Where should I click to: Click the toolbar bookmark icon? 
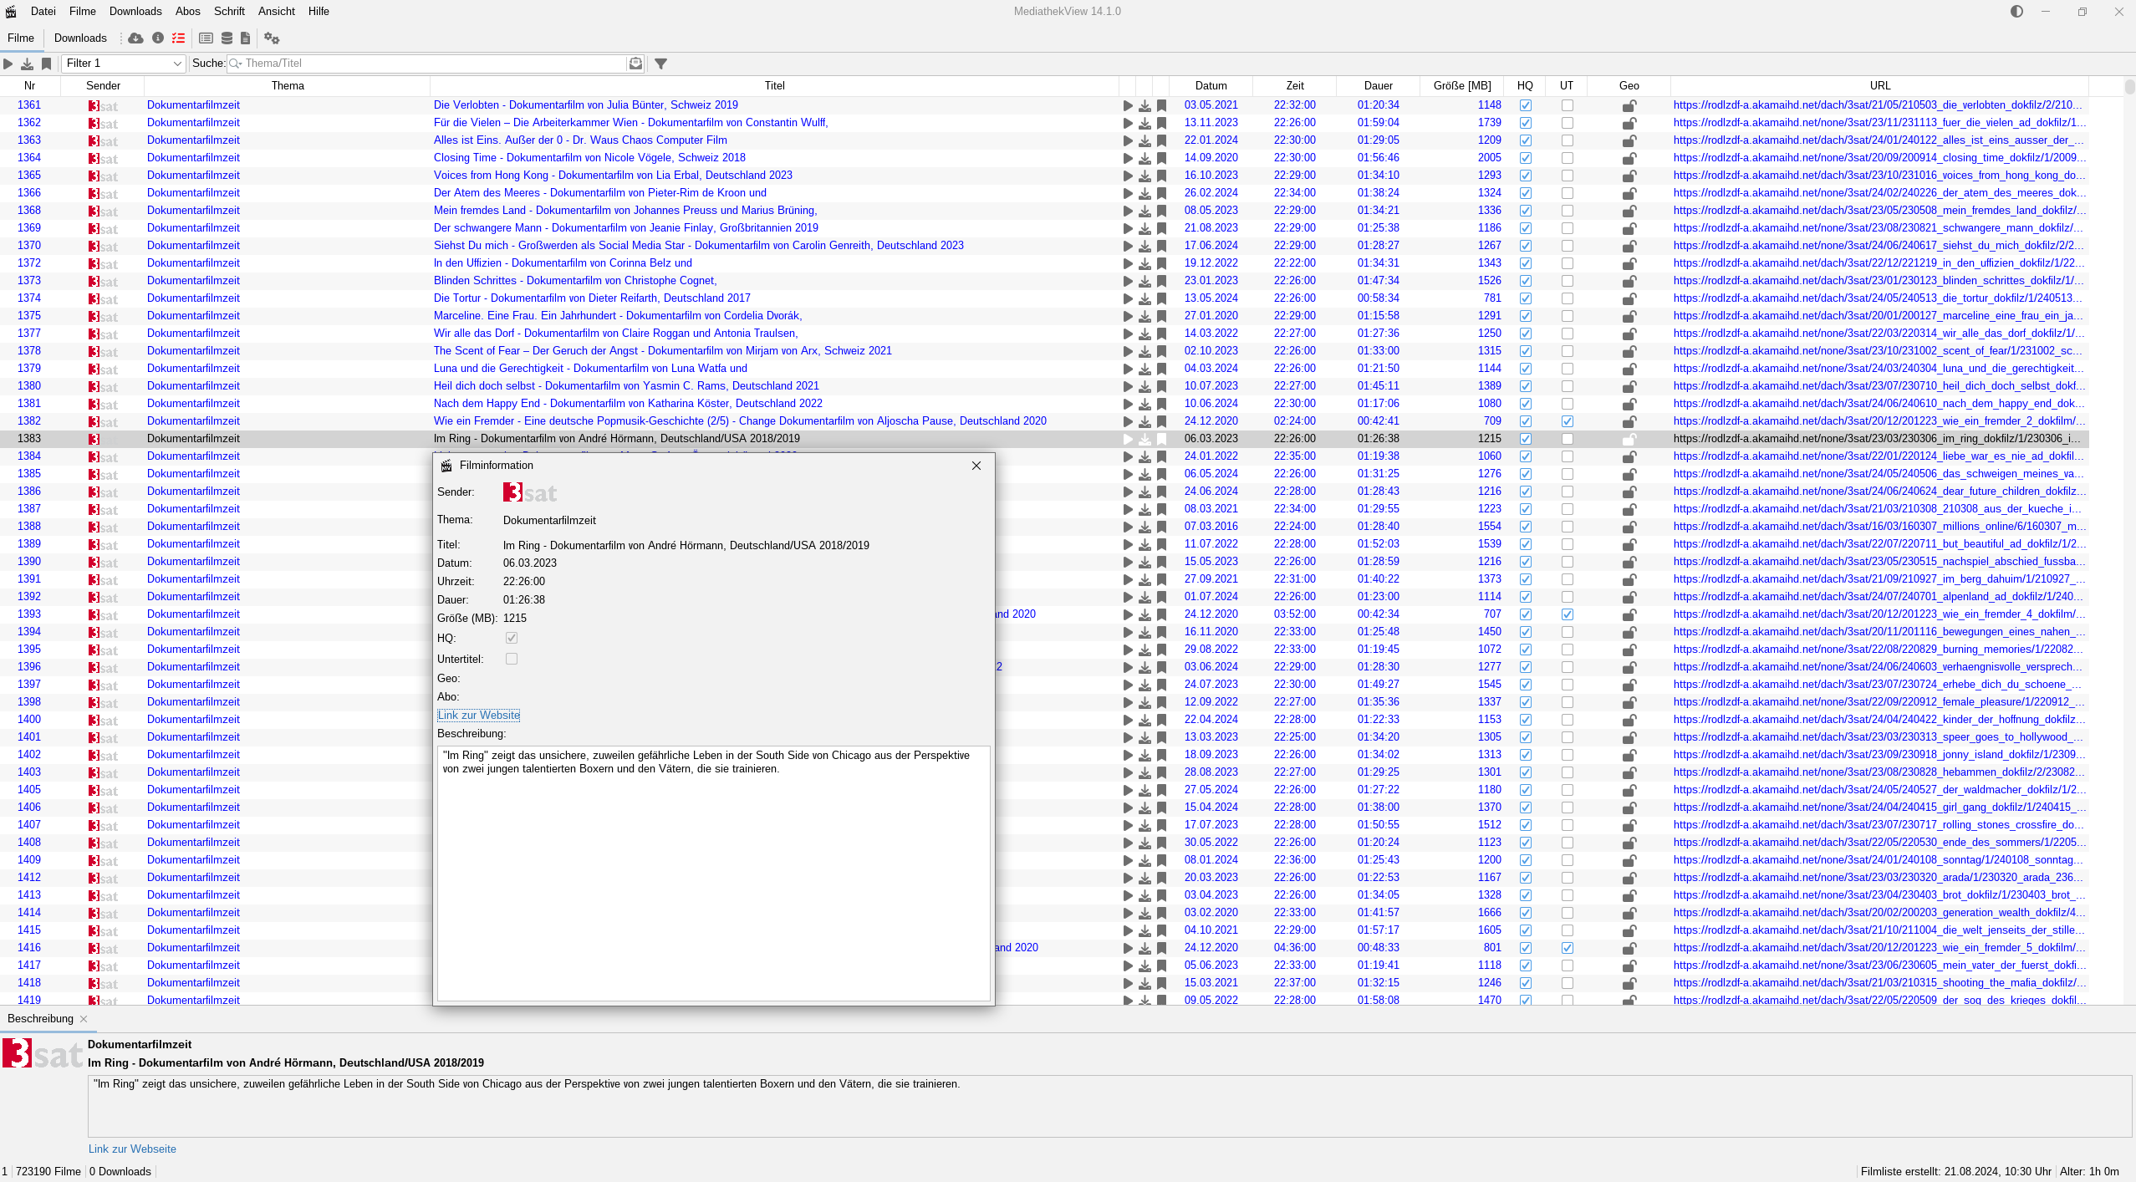(47, 64)
